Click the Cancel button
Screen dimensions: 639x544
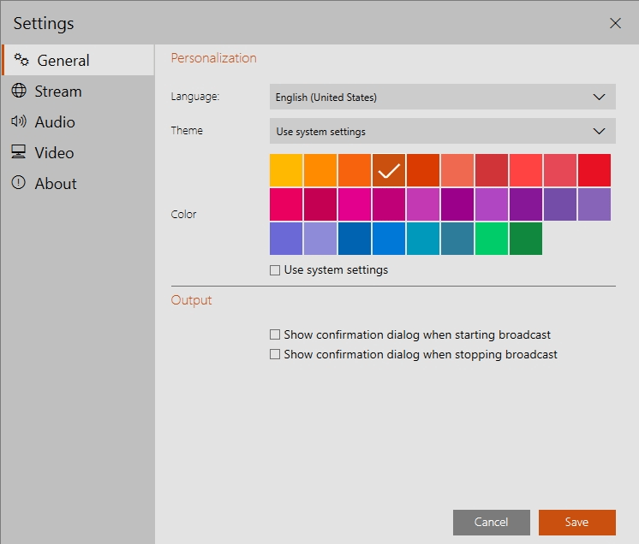(491, 522)
